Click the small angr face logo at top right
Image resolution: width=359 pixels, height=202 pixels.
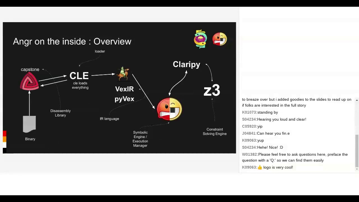[220, 39]
